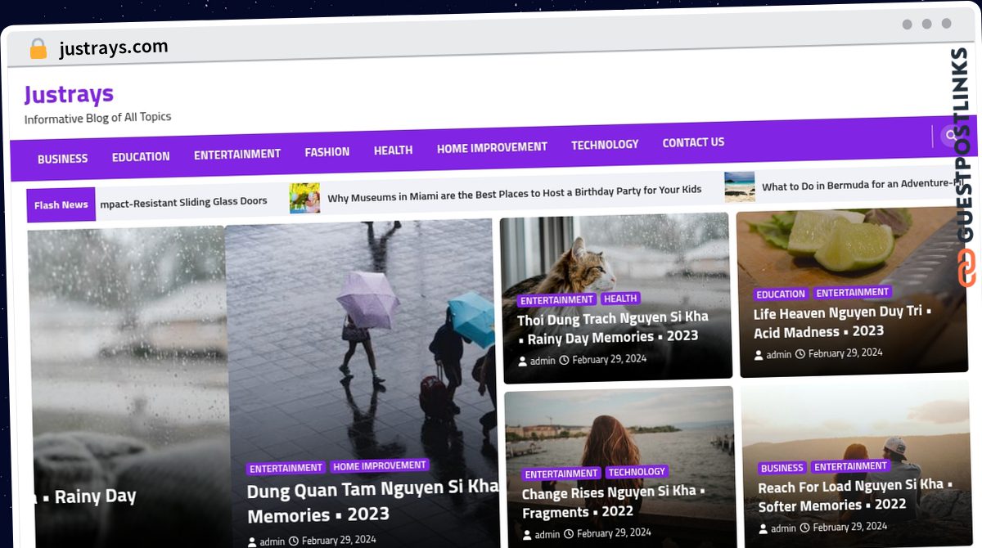
Task: Click Entertainment tag on Dung Quan Tam post
Action: [286, 469]
